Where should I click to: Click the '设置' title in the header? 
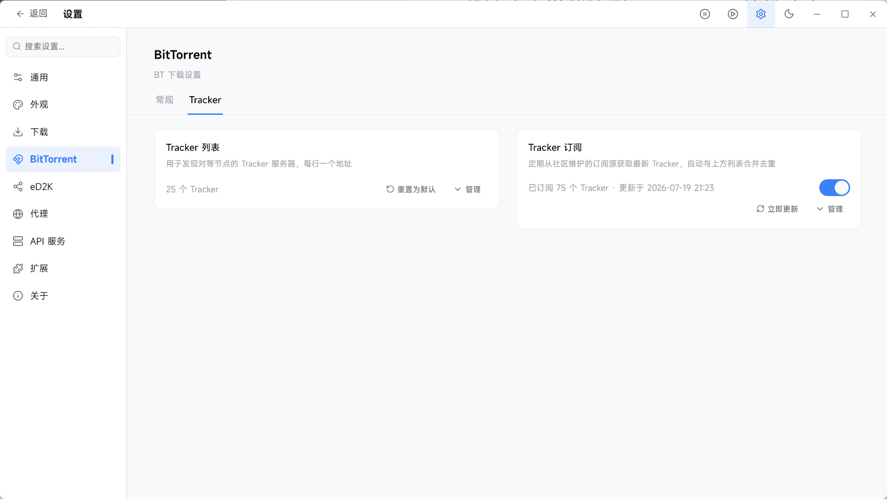point(73,14)
